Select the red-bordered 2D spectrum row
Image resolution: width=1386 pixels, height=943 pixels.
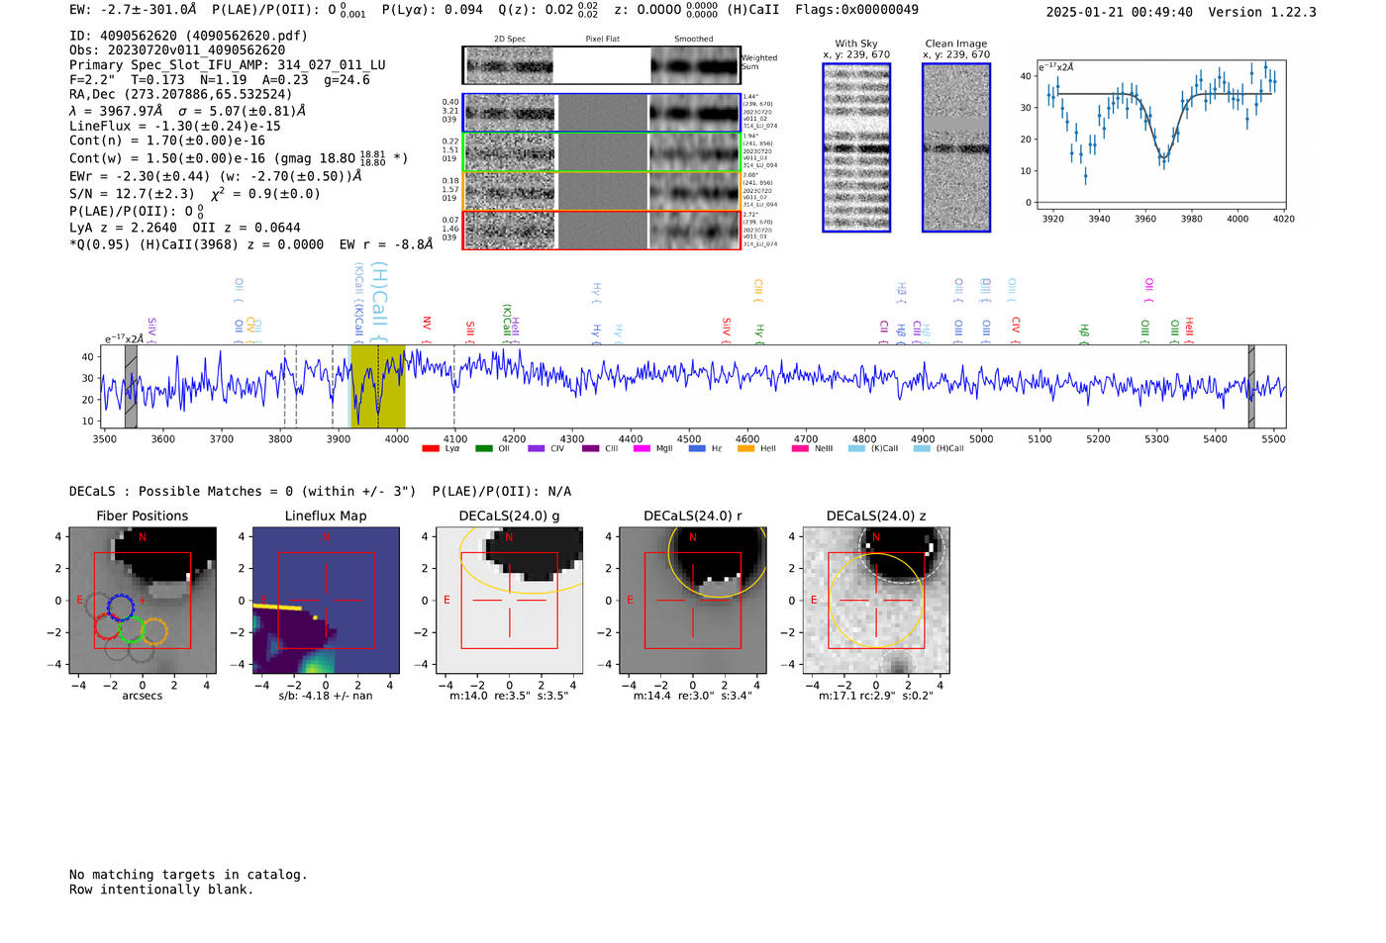pyautogui.click(x=601, y=230)
